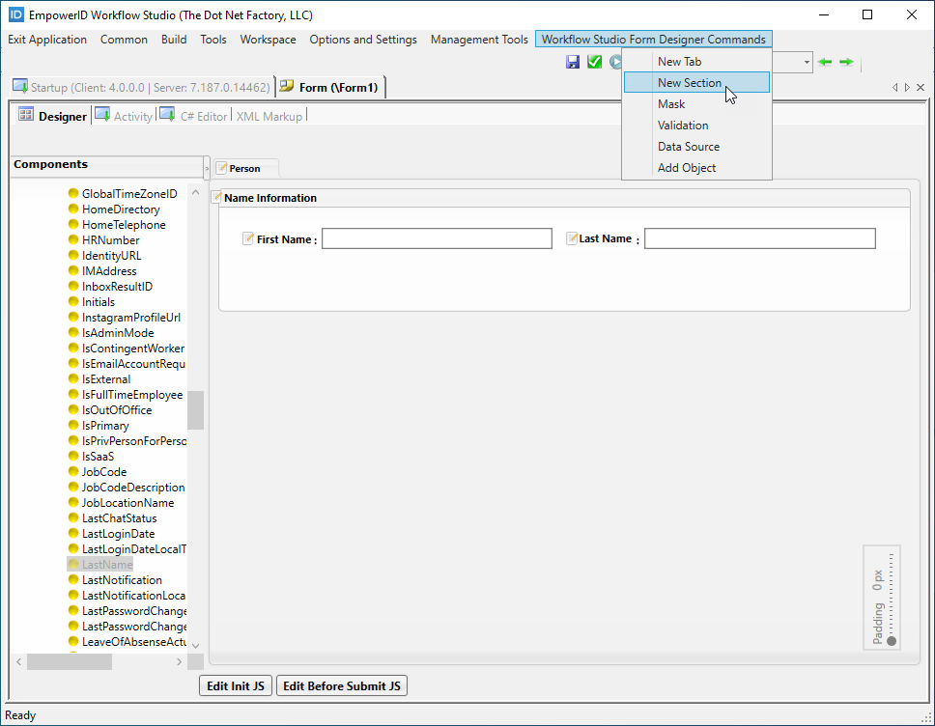
Task: Click the yellow bullet next to JobCode
Action: click(x=73, y=472)
